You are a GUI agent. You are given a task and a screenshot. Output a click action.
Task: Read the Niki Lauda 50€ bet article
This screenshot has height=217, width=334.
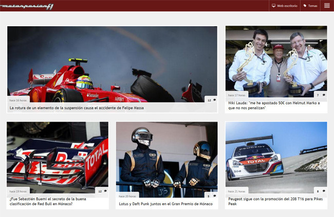pyautogui.click(x=274, y=105)
